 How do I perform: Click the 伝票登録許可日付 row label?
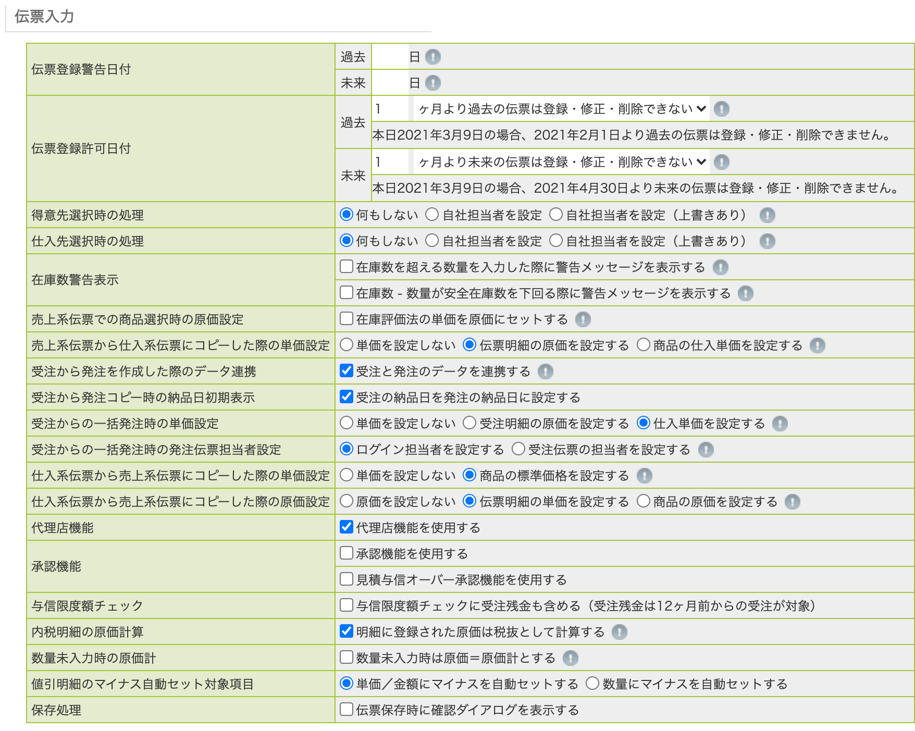[81, 148]
